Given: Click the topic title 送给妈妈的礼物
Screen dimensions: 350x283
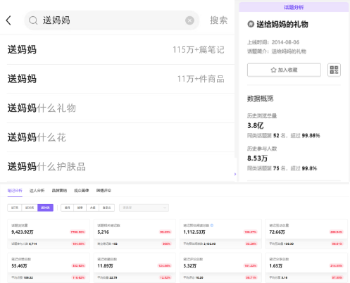Looking at the screenshot, I should (x=282, y=24).
